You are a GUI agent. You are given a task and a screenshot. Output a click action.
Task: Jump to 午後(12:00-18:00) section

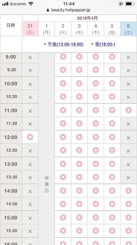[65, 44]
